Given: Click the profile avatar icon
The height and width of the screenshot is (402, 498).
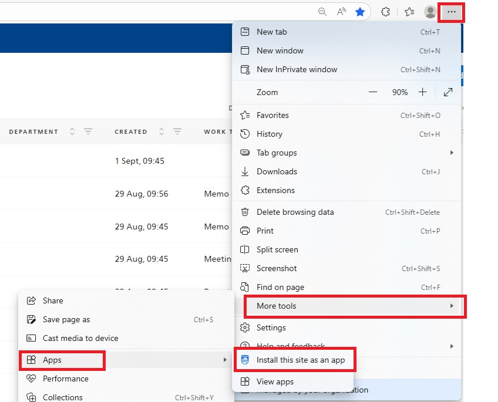Looking at the screenshot, I should (x=430, y=12).
